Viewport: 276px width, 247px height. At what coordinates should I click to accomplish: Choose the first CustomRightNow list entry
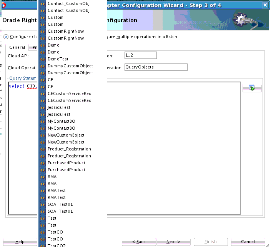(66, 32)
